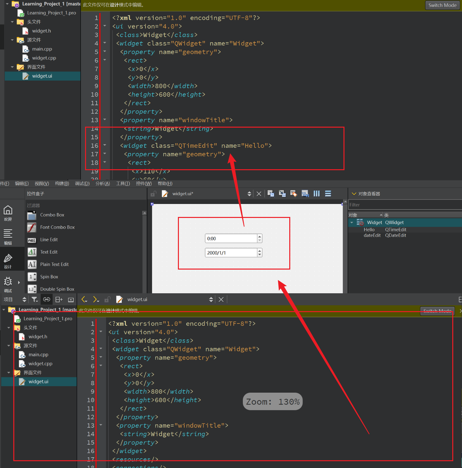
Task: Open the 调试 debug mode
Action: coord(8,284)
